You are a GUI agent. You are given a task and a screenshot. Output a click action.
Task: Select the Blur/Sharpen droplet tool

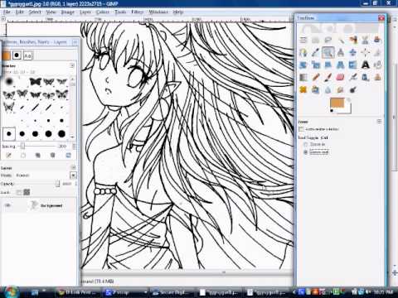328,89
